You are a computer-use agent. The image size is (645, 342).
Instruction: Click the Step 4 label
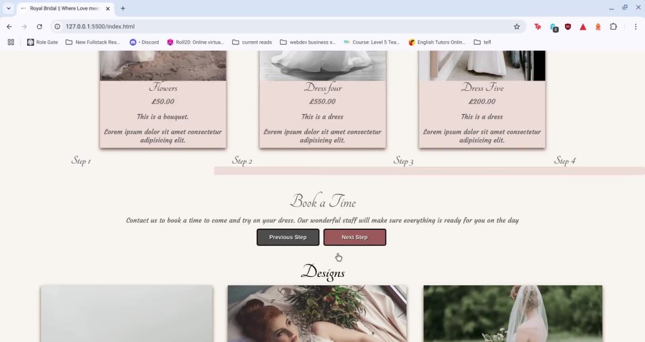pos(564,160)
